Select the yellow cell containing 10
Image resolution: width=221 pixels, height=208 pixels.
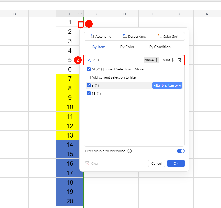[x=68, y=107]
